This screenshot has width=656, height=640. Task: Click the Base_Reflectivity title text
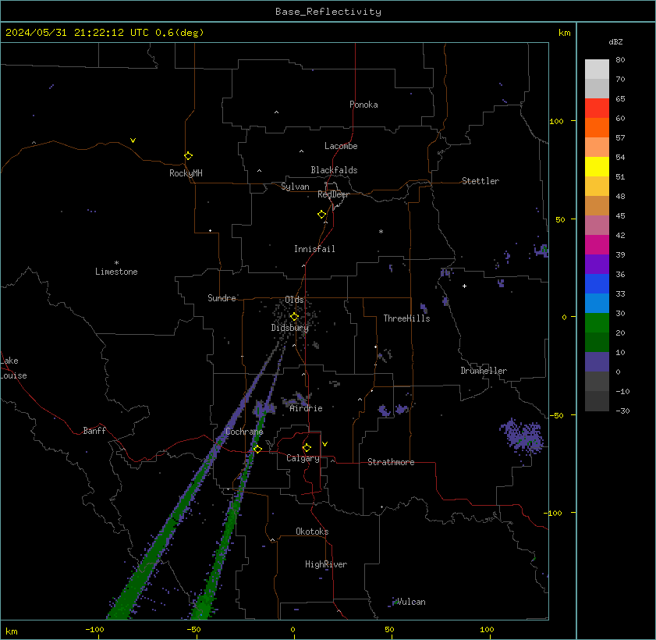point(328,12)
